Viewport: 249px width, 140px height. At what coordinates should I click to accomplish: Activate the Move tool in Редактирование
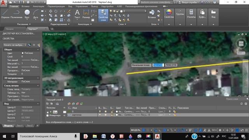(x=51, y=11)
